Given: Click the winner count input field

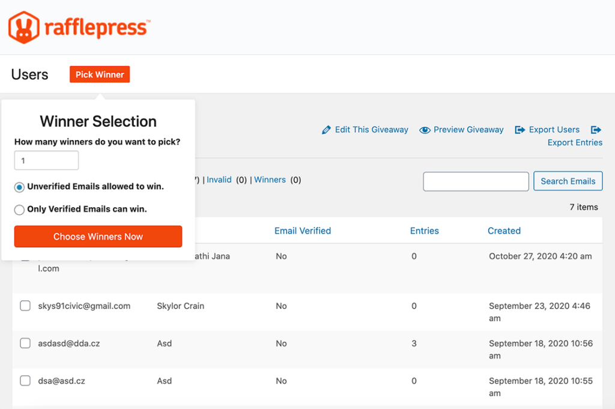Looking at the screenshot, I should (46, 160).
